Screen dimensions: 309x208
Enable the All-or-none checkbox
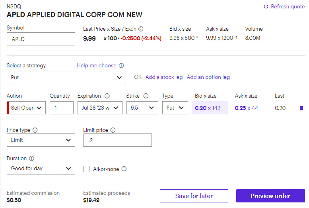[86, 169]
